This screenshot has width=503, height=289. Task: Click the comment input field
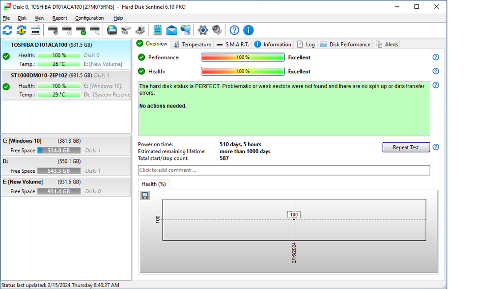tap(284, 170)
